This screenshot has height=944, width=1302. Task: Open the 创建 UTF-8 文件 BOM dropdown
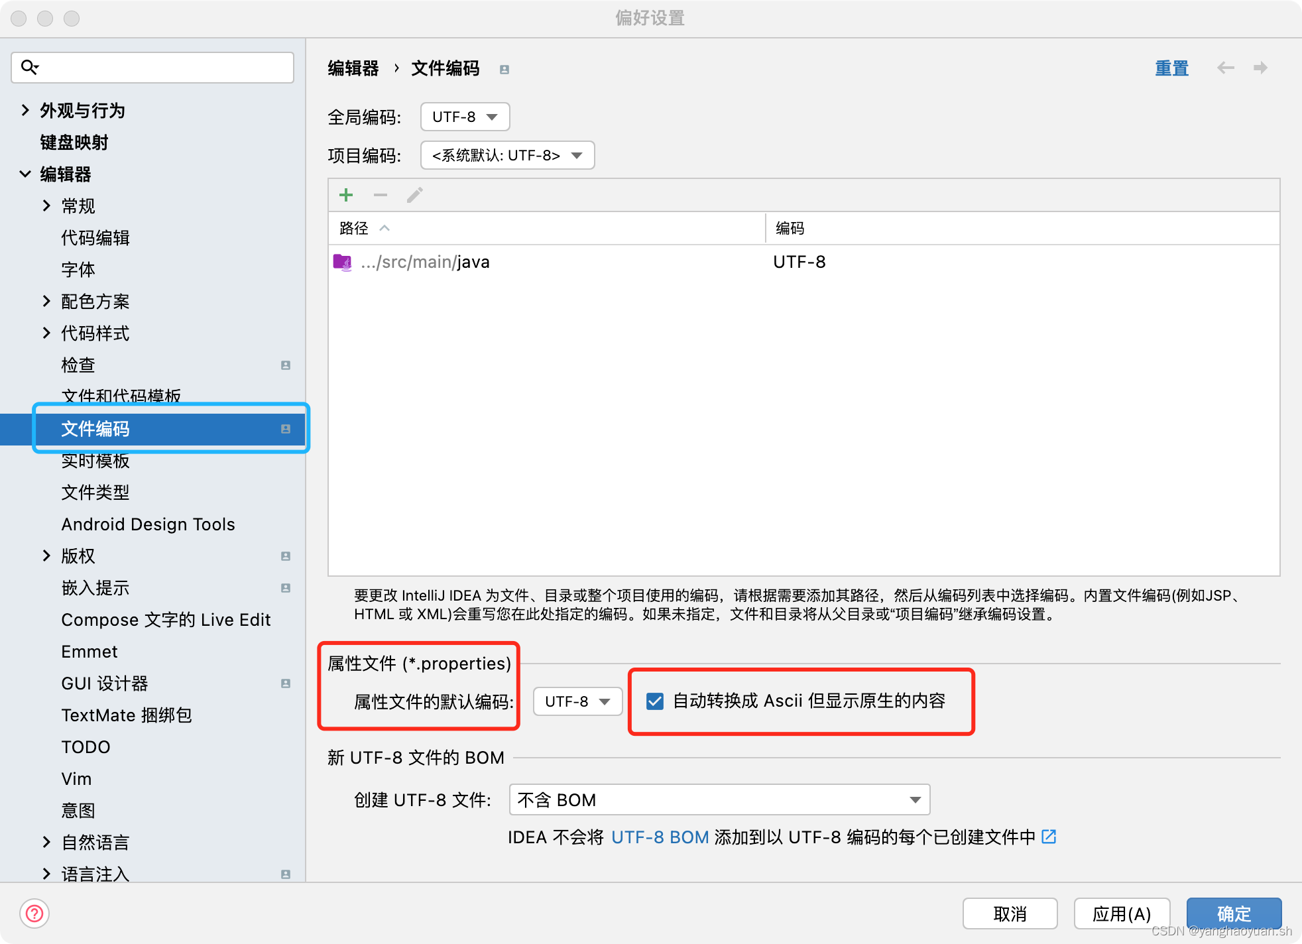pyautogui.click(x=719, y=800)
